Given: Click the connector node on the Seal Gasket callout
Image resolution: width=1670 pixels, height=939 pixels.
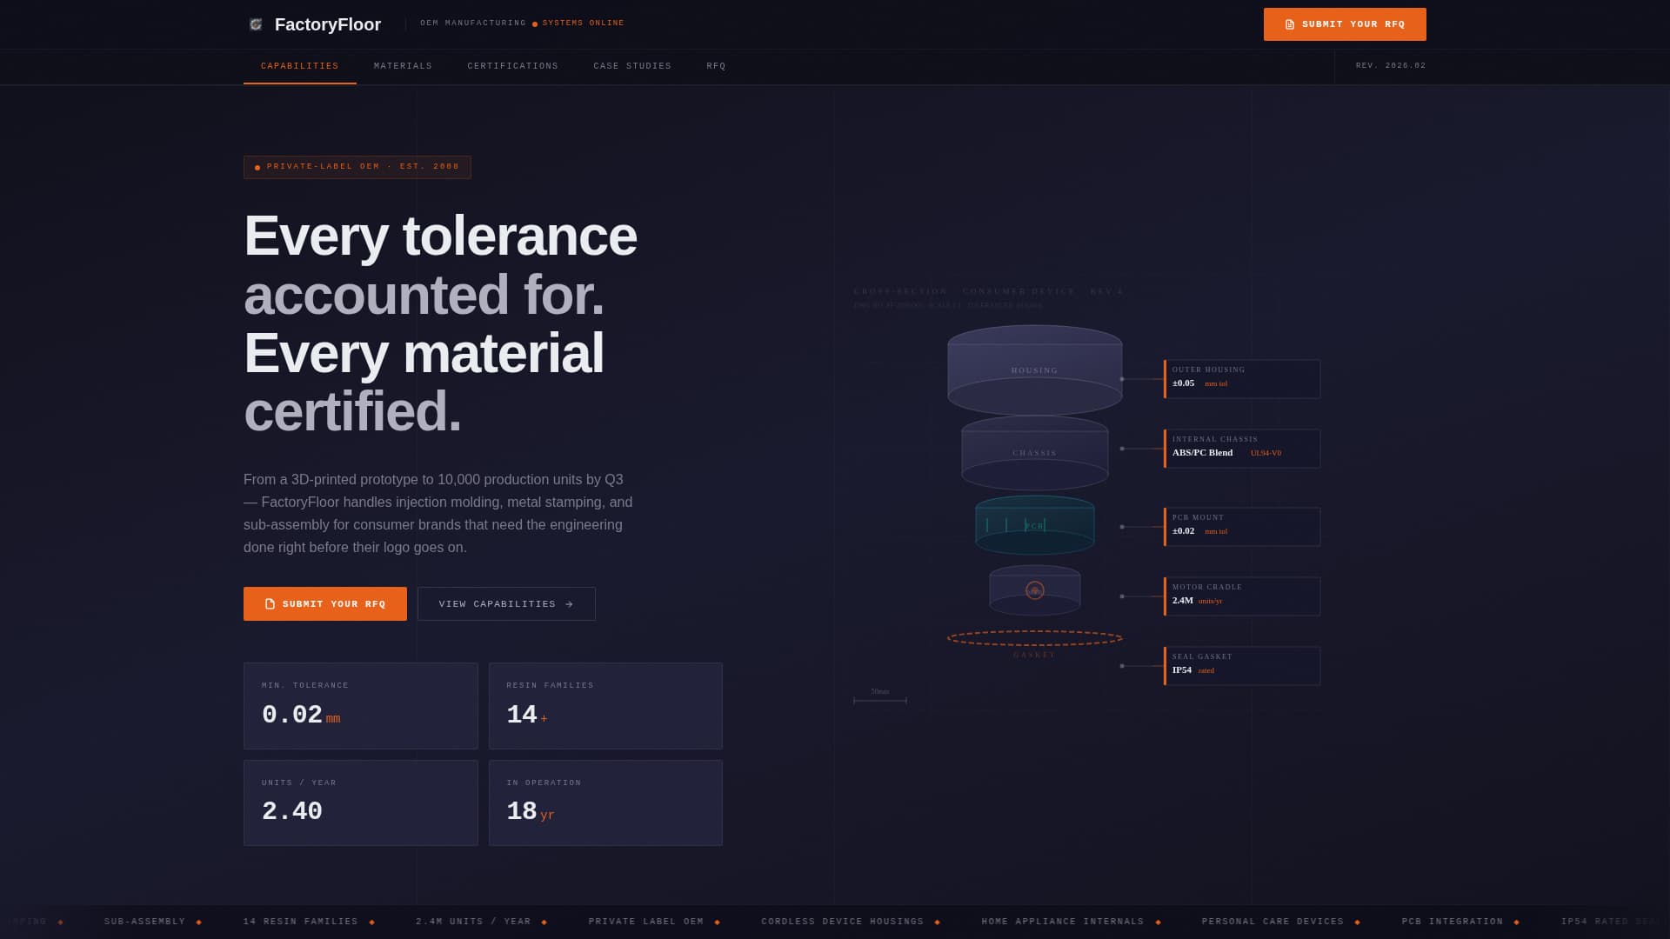Looking at the screenshot, I should pos(1123,666).
